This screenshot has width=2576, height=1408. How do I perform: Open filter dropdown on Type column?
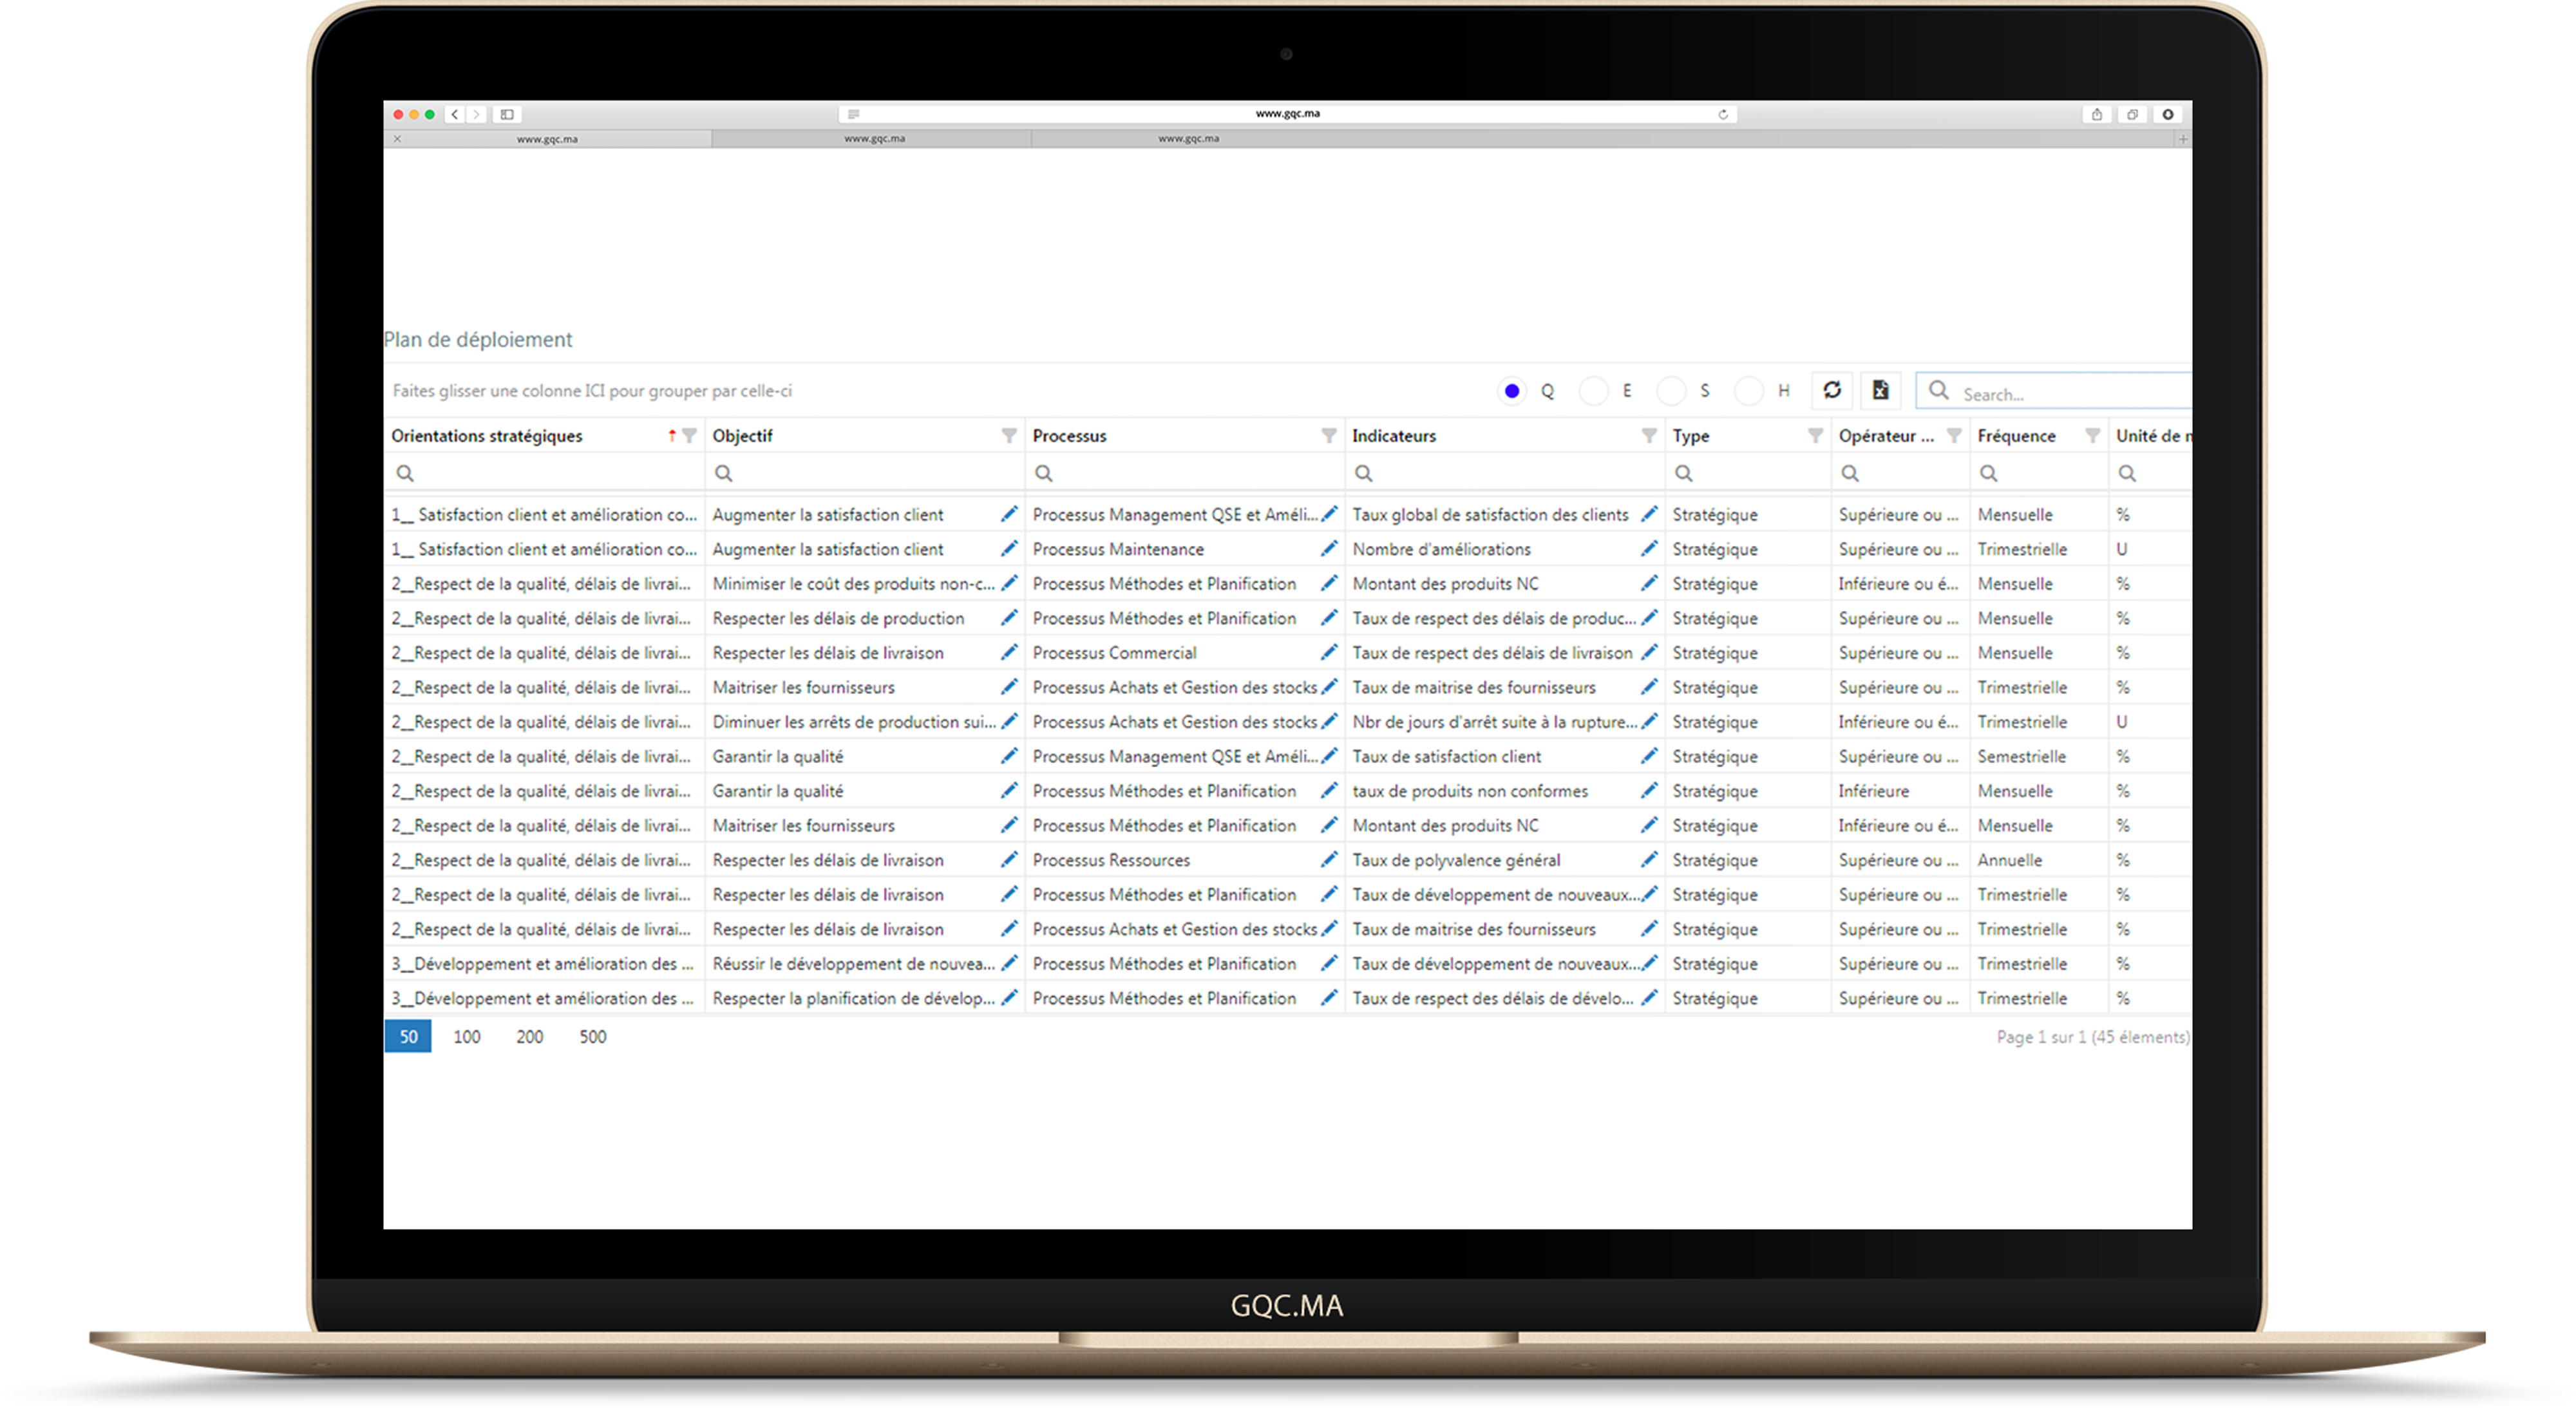pos(1815,435)
